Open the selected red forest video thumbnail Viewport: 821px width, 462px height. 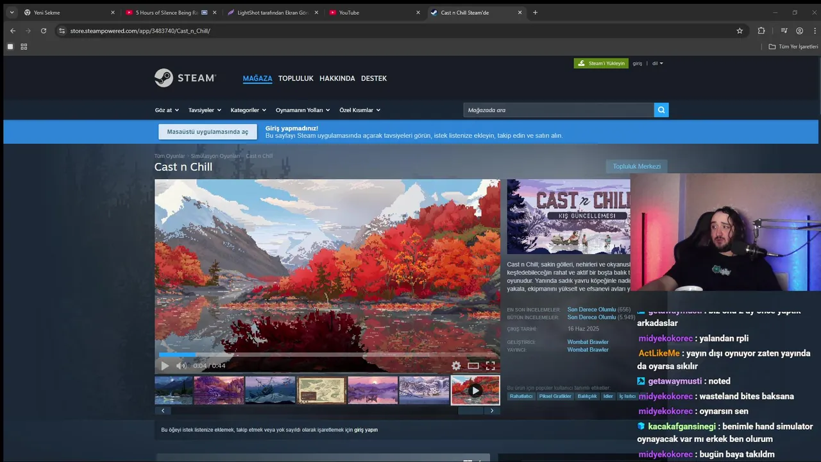pos(475,390)
